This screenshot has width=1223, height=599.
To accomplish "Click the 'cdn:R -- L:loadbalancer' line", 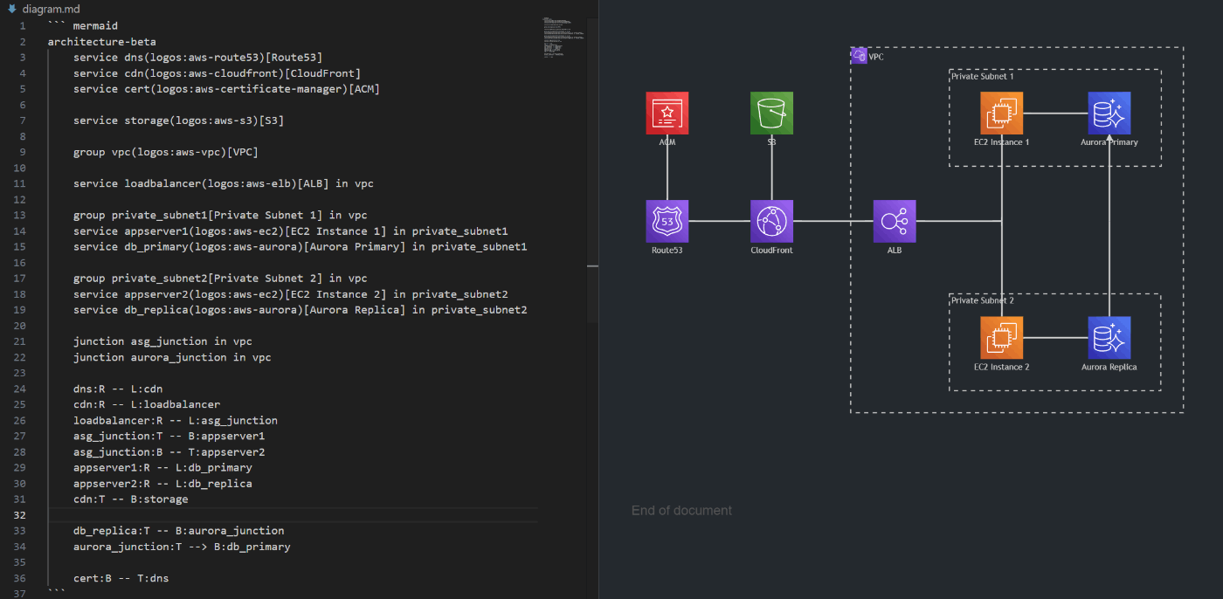I will coord(147,404).
